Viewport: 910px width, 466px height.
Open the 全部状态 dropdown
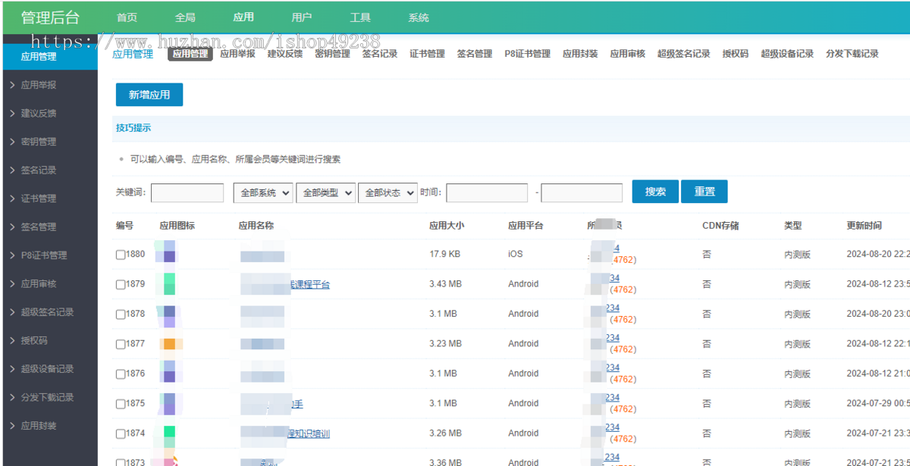click(388, 192)
